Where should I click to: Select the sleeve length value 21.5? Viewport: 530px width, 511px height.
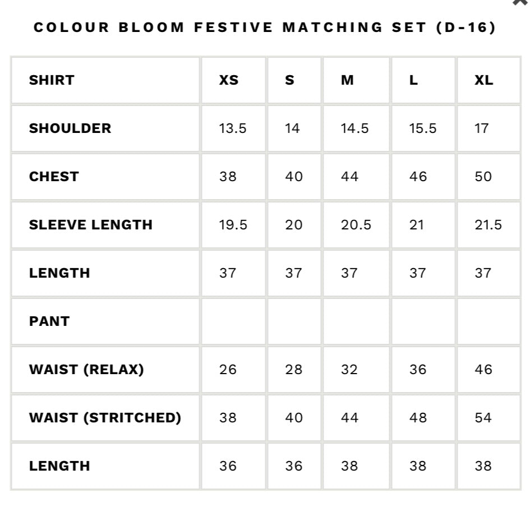point(488,225)
